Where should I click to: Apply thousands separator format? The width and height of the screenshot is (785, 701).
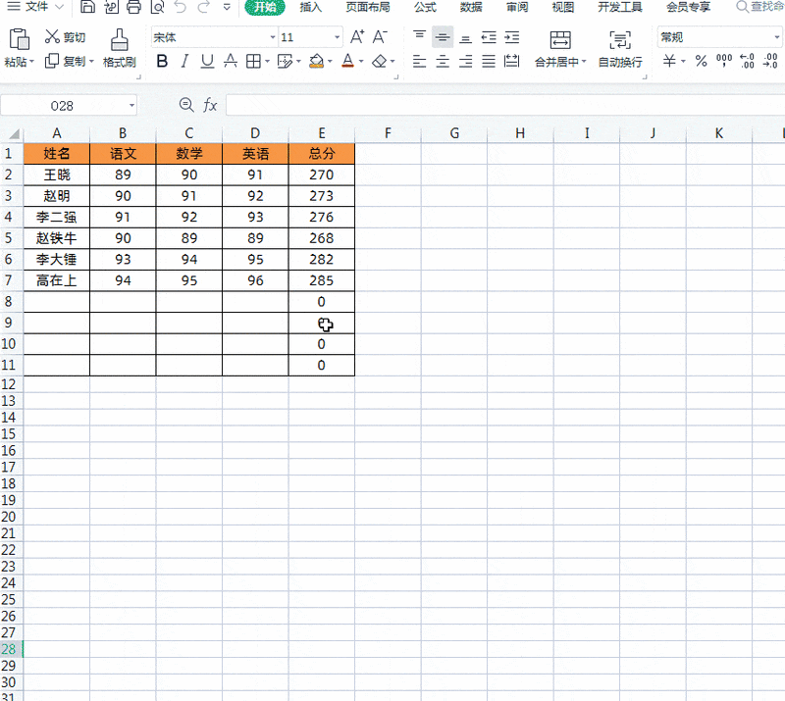point(724,61)
